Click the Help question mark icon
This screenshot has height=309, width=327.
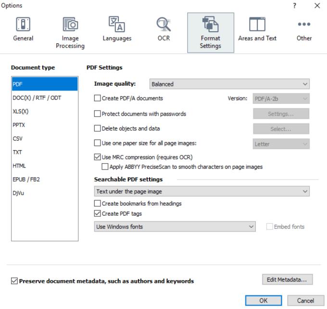click(294, 5)
